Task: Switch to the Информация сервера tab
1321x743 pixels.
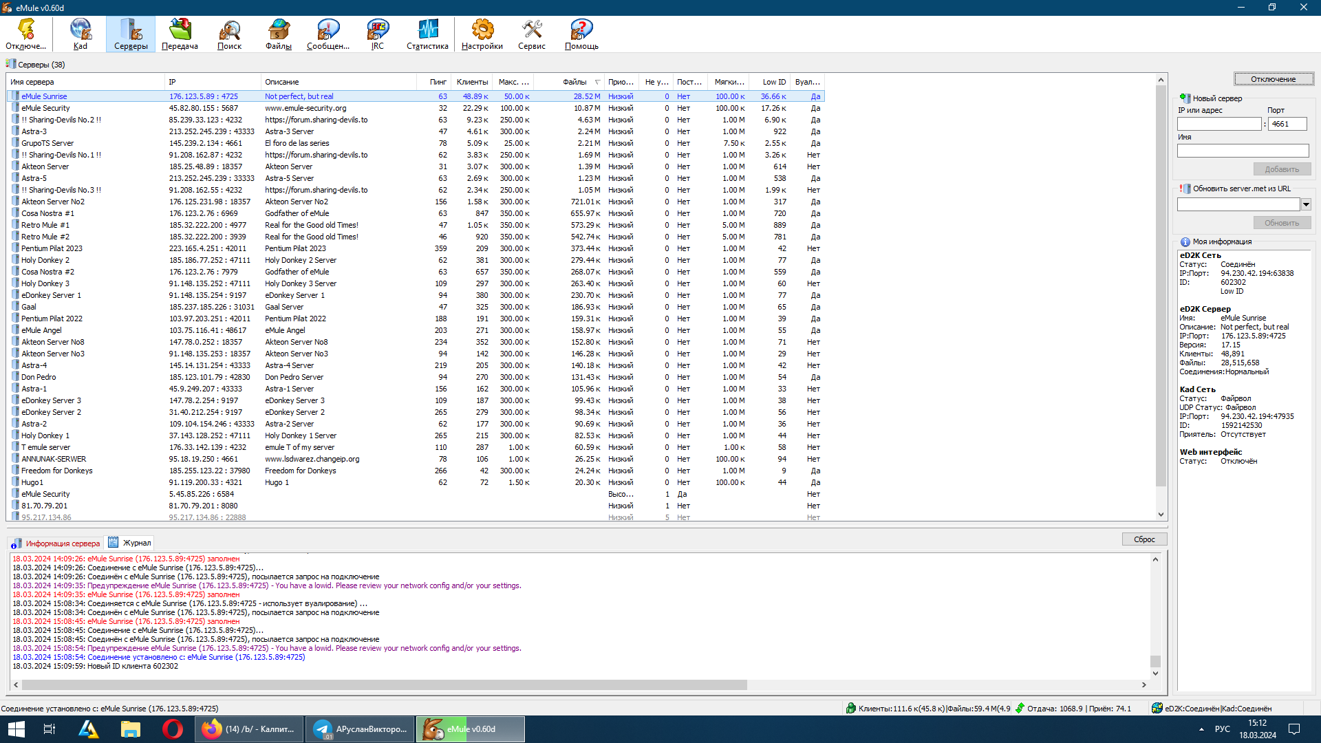Action: click(56, 543)
